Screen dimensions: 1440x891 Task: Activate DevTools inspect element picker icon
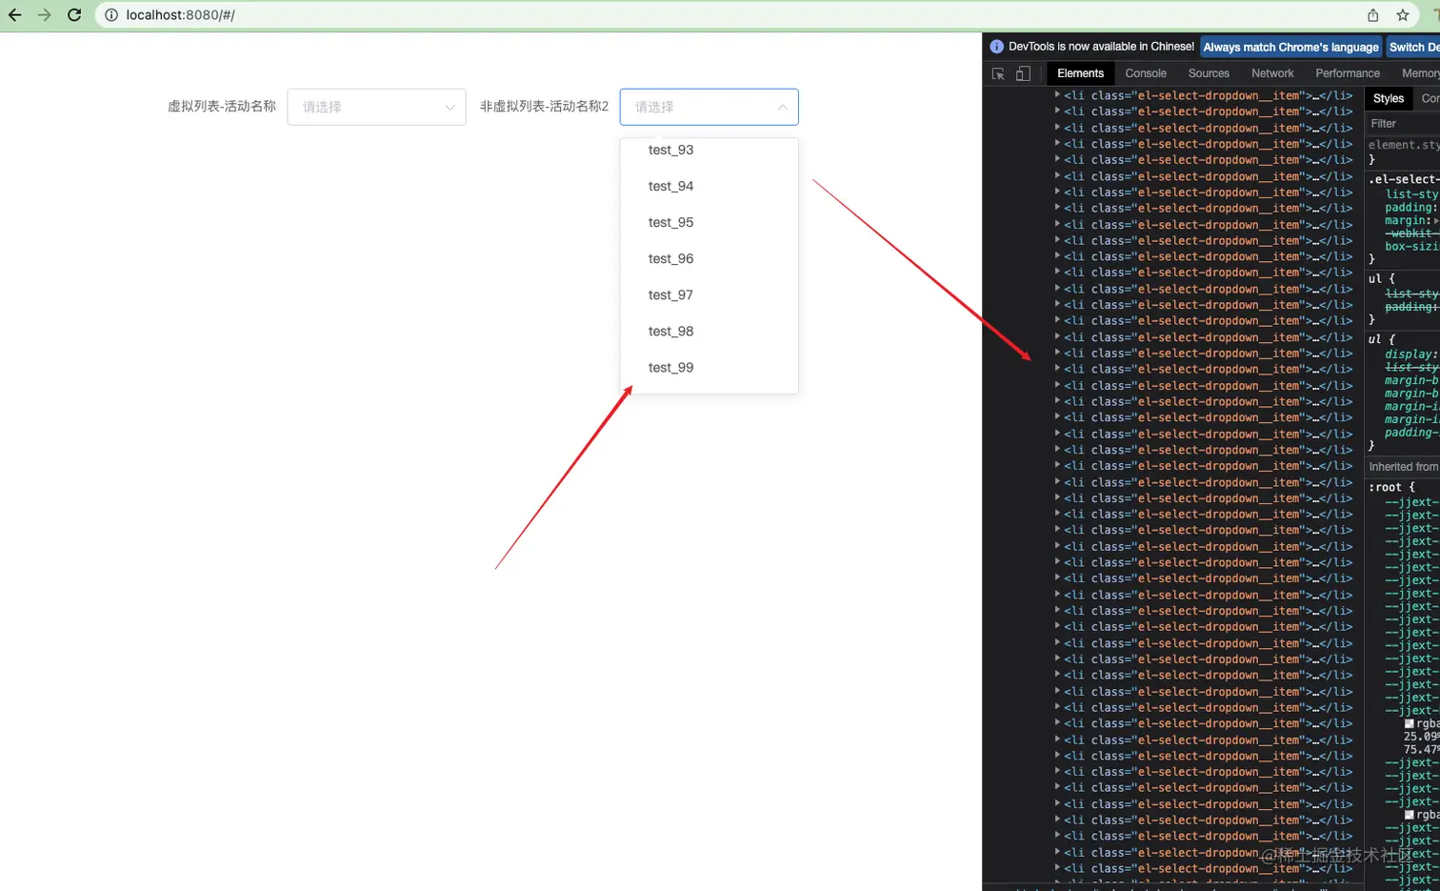click(x=998, y=73)
